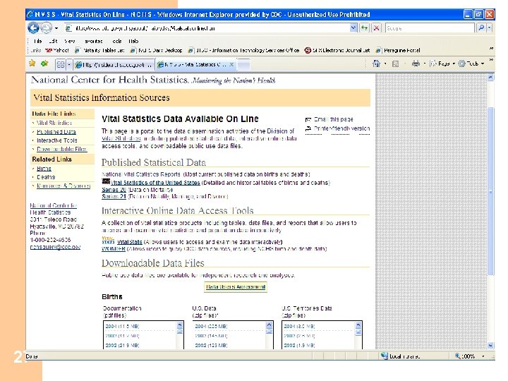Expand the tab list dropdown arrow
Viewport: 508px width, 381px height.
68,64
